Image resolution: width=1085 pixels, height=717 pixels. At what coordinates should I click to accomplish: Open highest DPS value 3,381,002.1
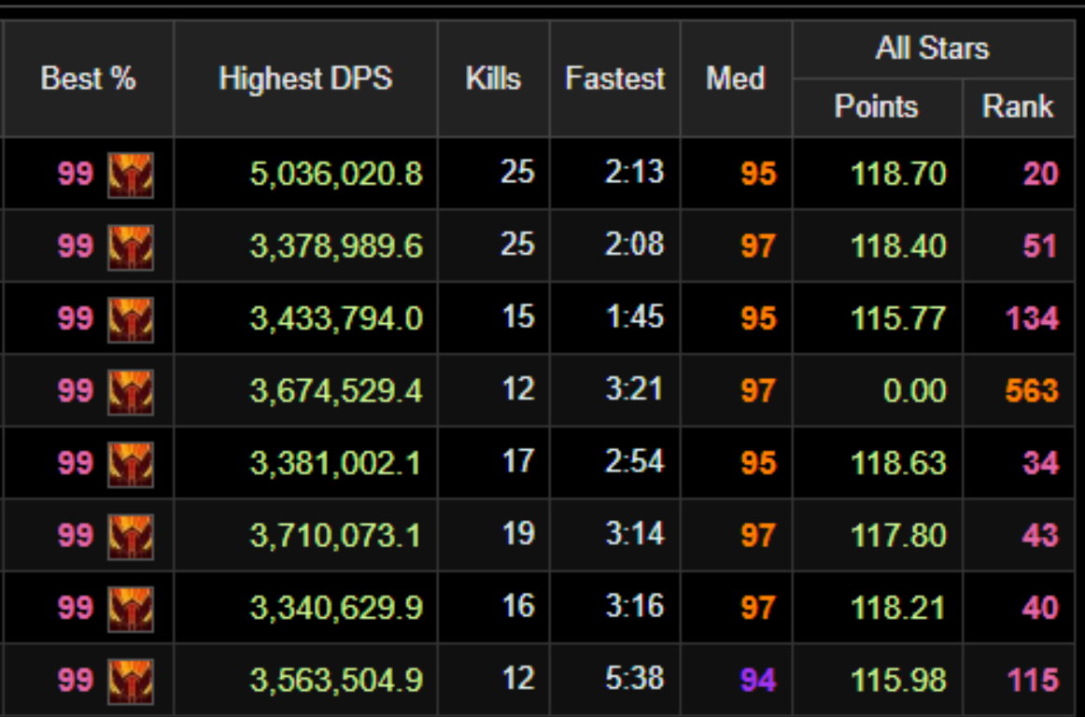[x=335, y=463]
